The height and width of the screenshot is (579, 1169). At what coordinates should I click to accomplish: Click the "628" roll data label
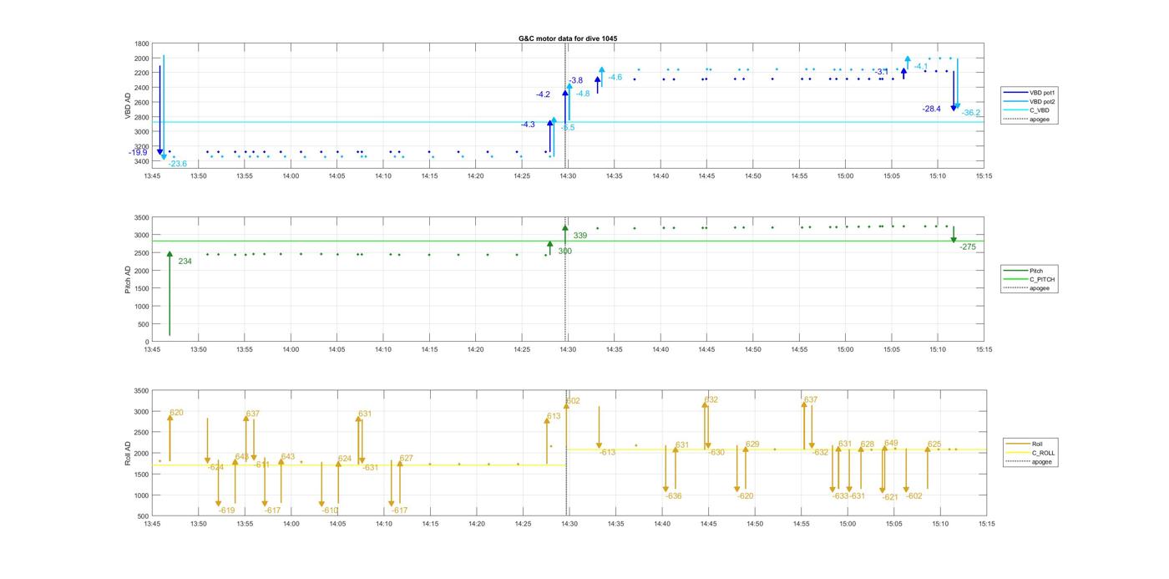point(868,444)
